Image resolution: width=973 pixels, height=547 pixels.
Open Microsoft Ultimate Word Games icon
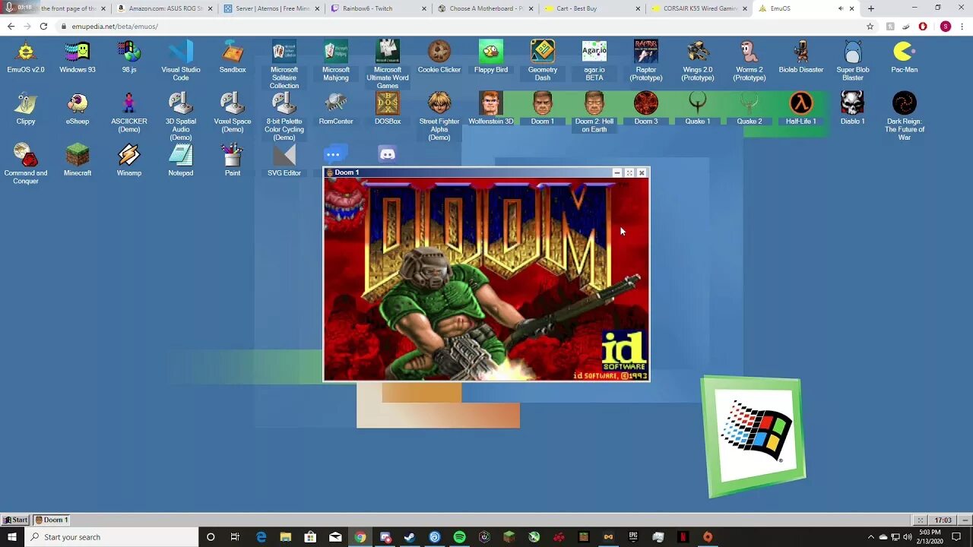pos(388,65)
